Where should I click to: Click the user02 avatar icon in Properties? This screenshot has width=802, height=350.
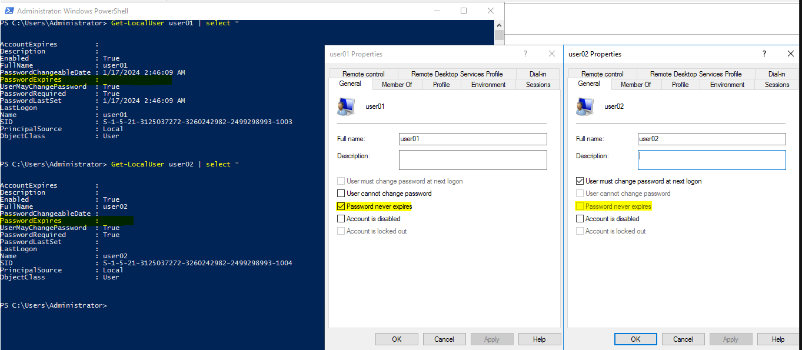coord(585,106)
